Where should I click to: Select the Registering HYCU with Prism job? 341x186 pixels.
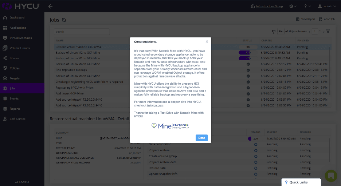click(x=74, y=88)
